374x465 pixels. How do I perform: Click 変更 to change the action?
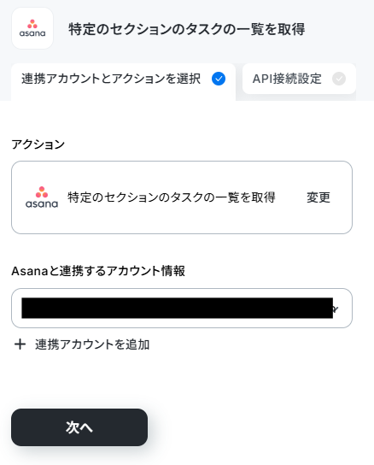318,197
